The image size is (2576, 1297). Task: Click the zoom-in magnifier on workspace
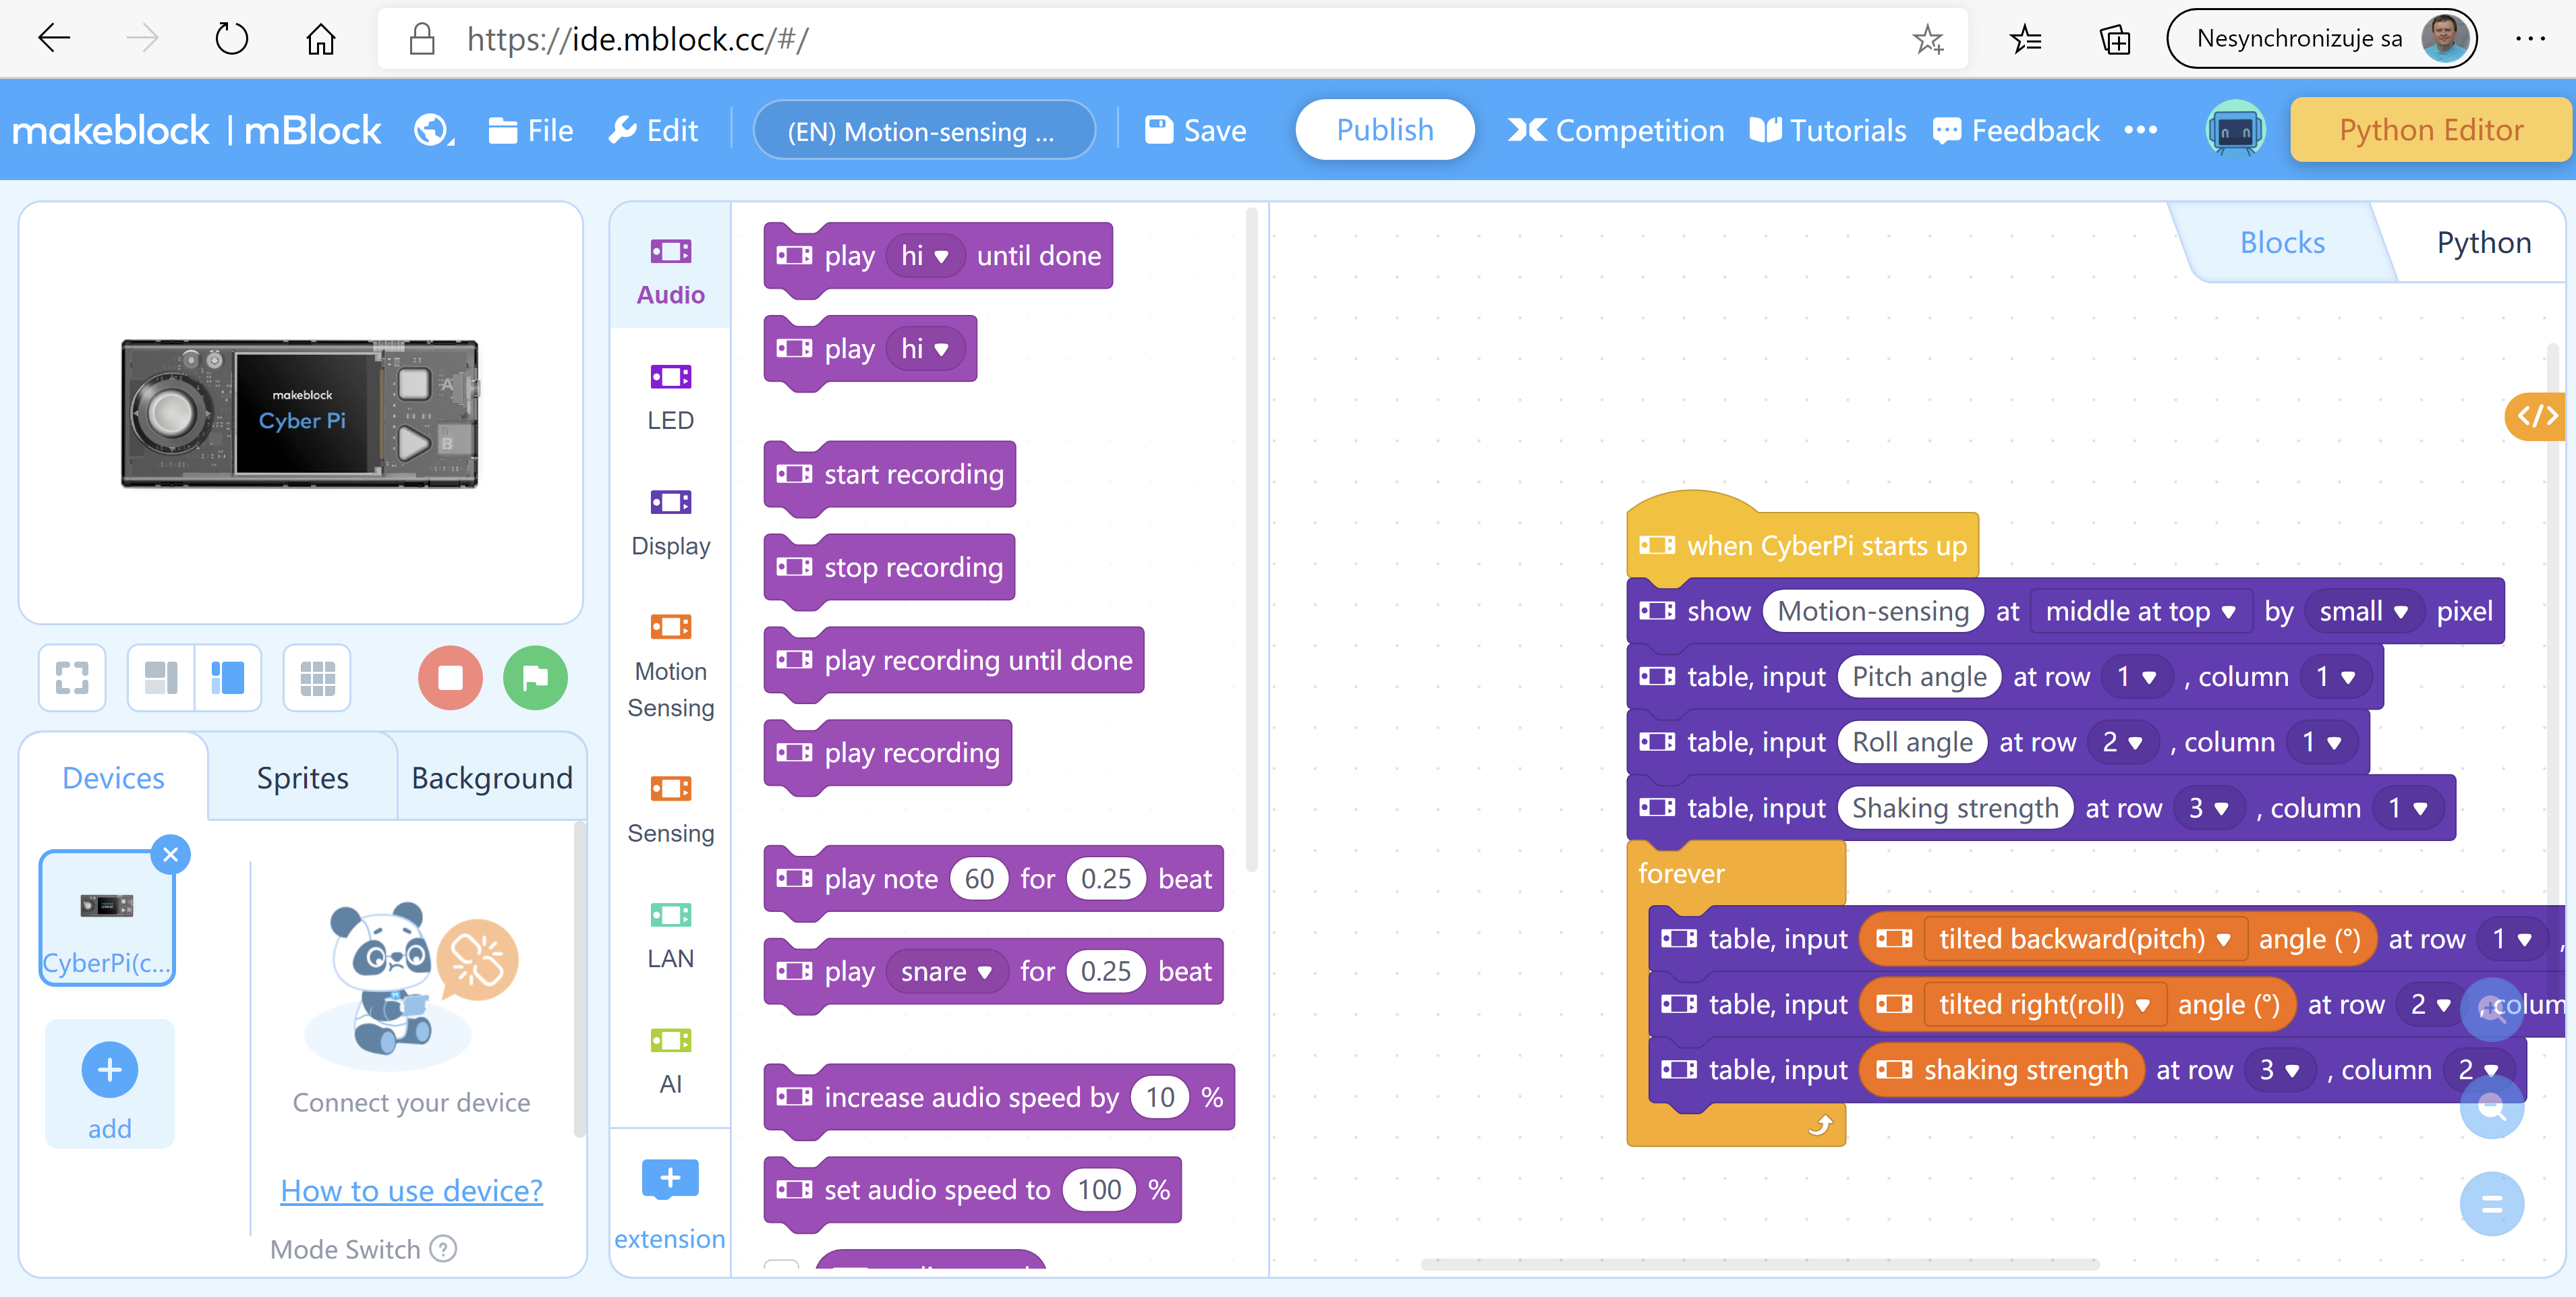(2491, 1009)
